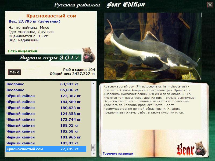Screen dimensions: 215x161
Task: Close the fish info window
Action: [x=210, y=5]
